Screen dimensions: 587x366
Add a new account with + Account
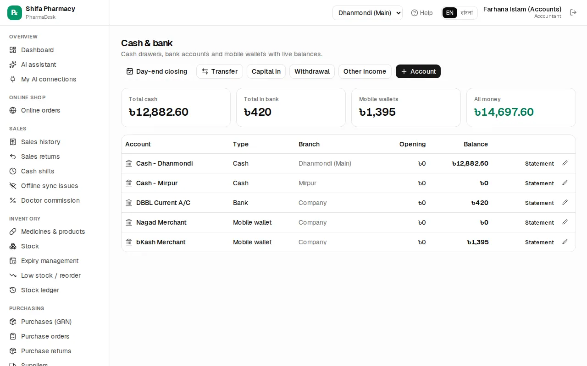[x=418, y=71]
